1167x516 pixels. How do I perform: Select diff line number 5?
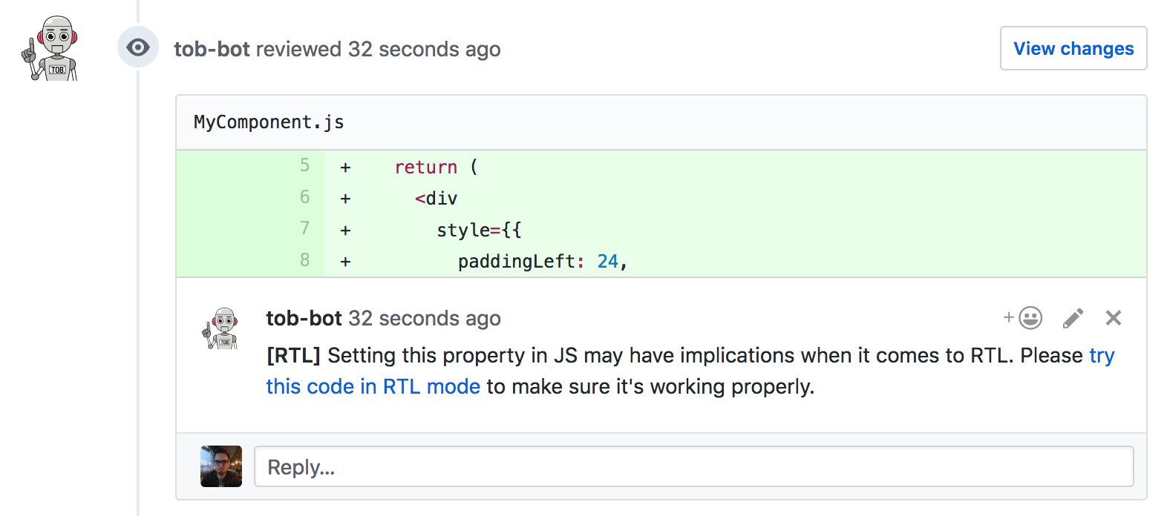point(304,165)
